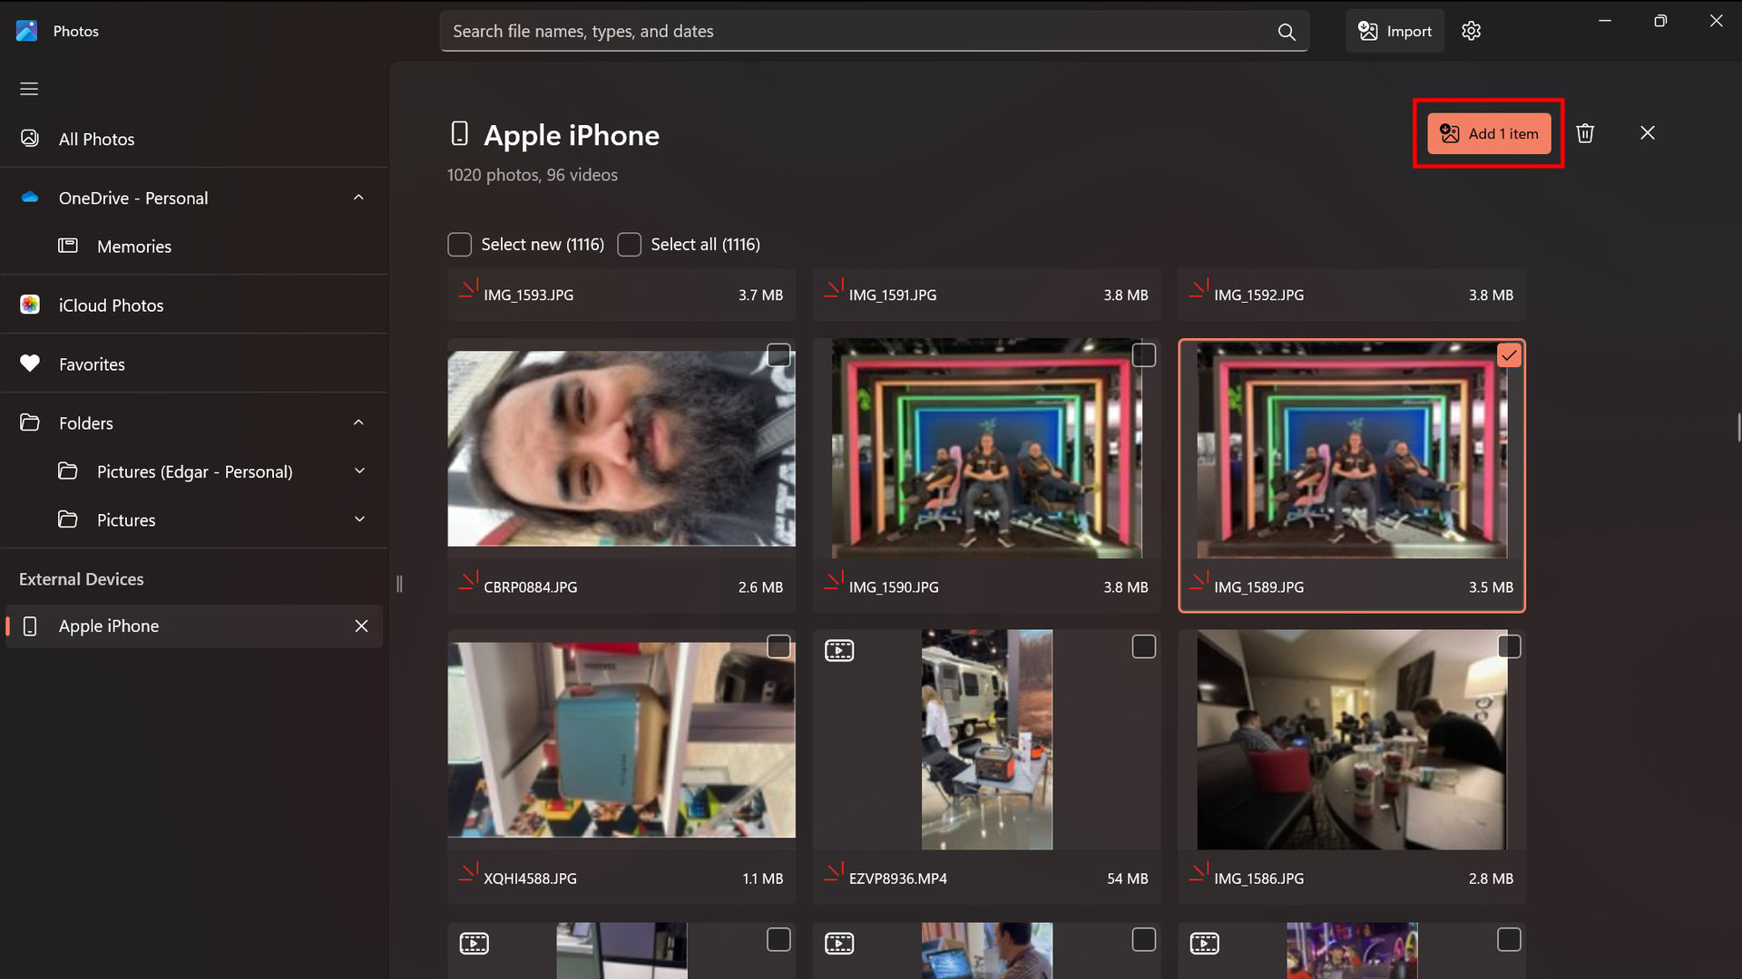Click the vertical scrollbar thumb

1737,427
